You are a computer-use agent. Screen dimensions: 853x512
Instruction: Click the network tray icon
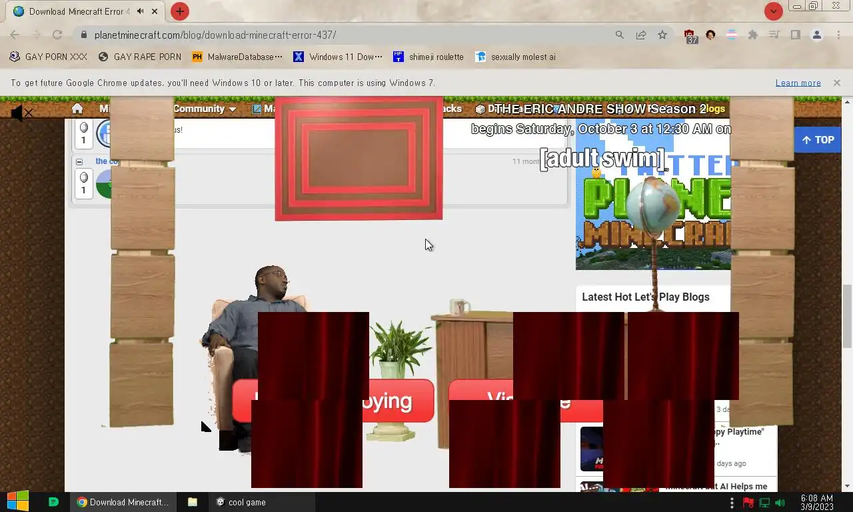click(x=764, y=503)
